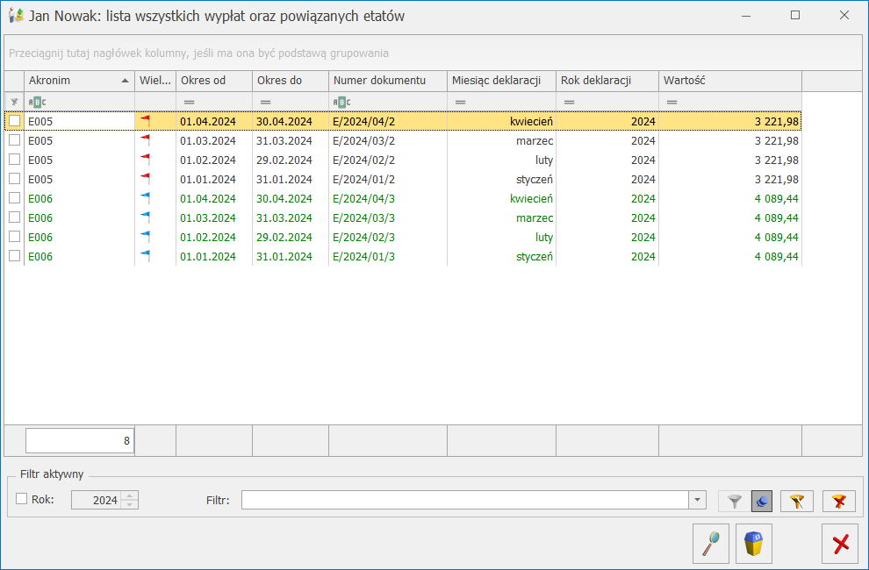Sort by the Akronim column header
This screenshot has height=570, width=869.
(x=79, y=81)
